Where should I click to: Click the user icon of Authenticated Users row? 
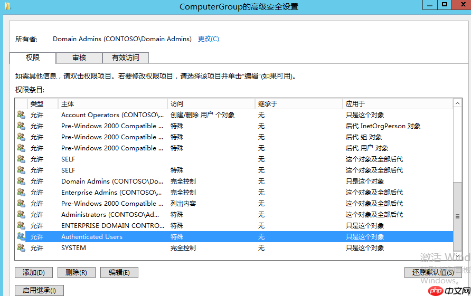coord(21,236)
